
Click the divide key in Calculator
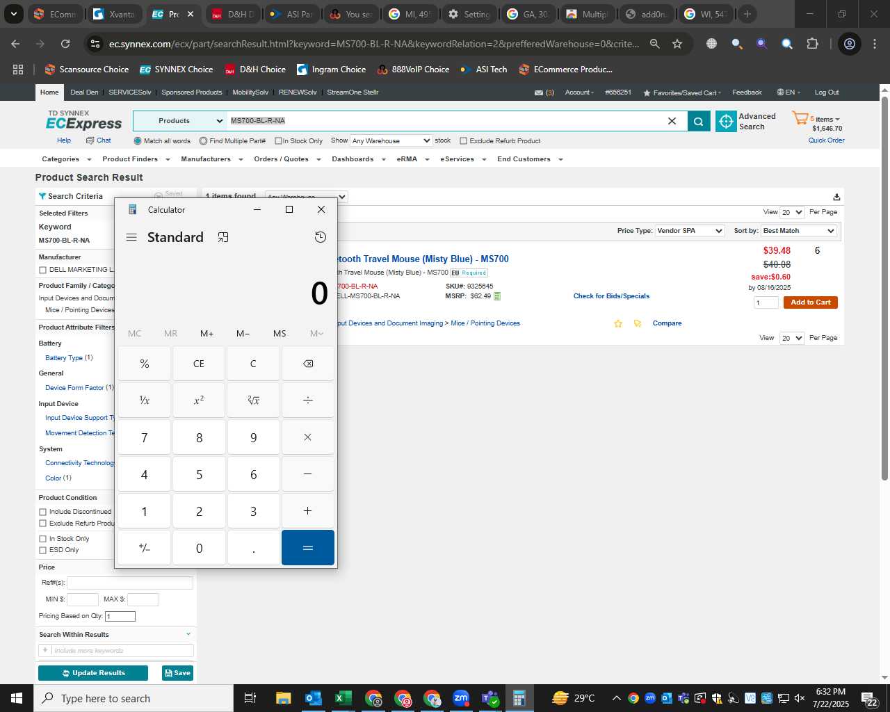[308, 400]
